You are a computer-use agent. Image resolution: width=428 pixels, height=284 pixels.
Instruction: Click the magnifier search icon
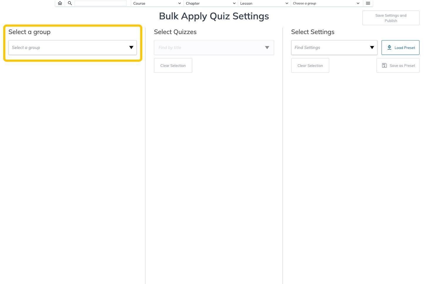tap(70, 3)
